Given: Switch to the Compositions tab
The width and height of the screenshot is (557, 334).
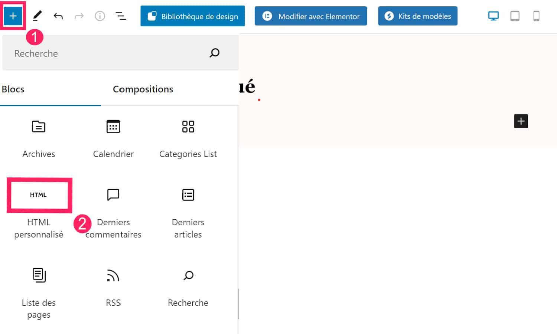Looking at the screenshot, I should 143,89.
